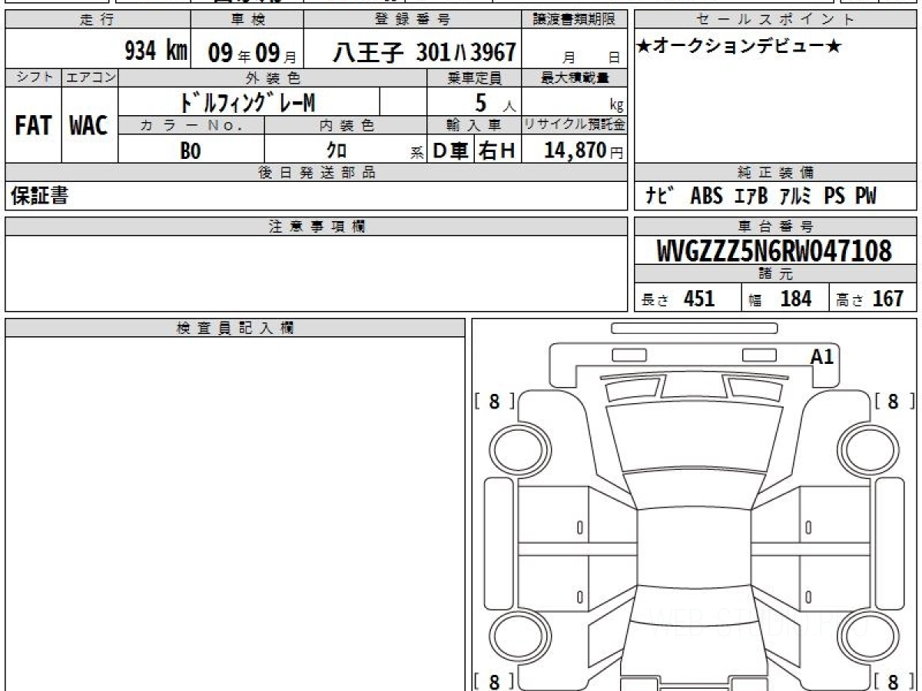Select the シフト header
Screen dimensions: 922x691
pos(32,78)
